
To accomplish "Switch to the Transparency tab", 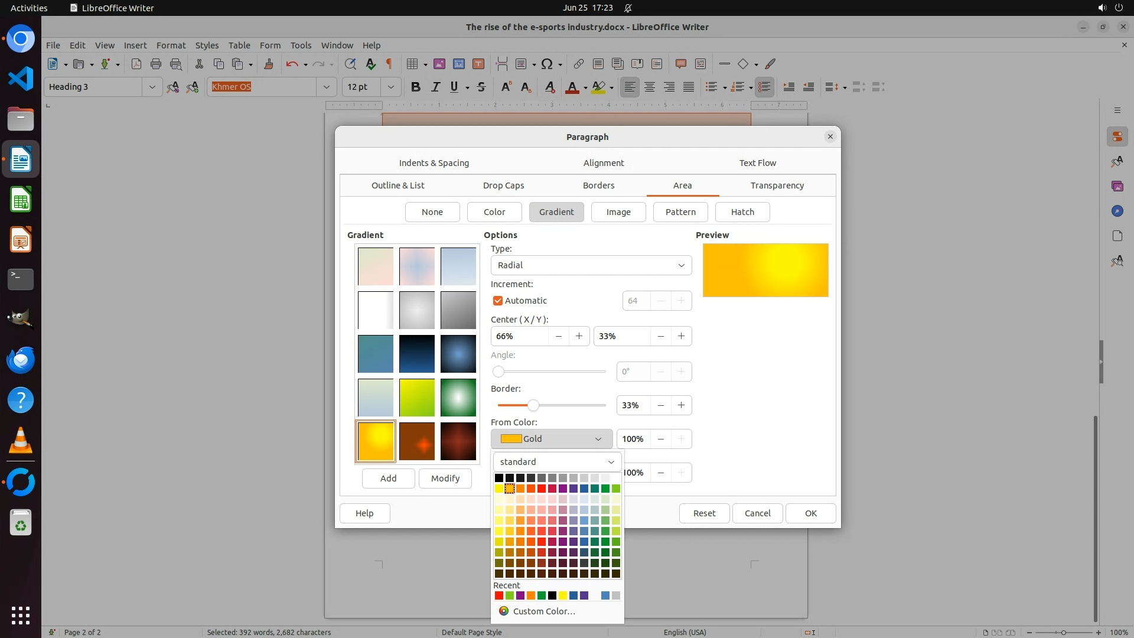I will [x=777, y=185].
